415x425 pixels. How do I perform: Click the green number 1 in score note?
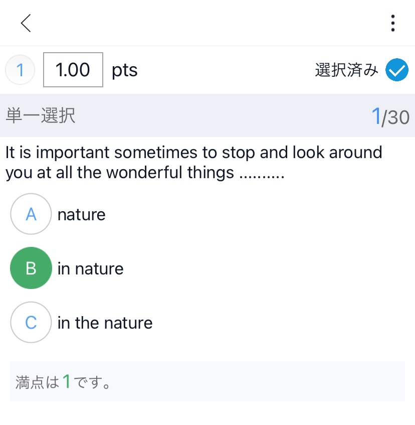click(67, 382)
